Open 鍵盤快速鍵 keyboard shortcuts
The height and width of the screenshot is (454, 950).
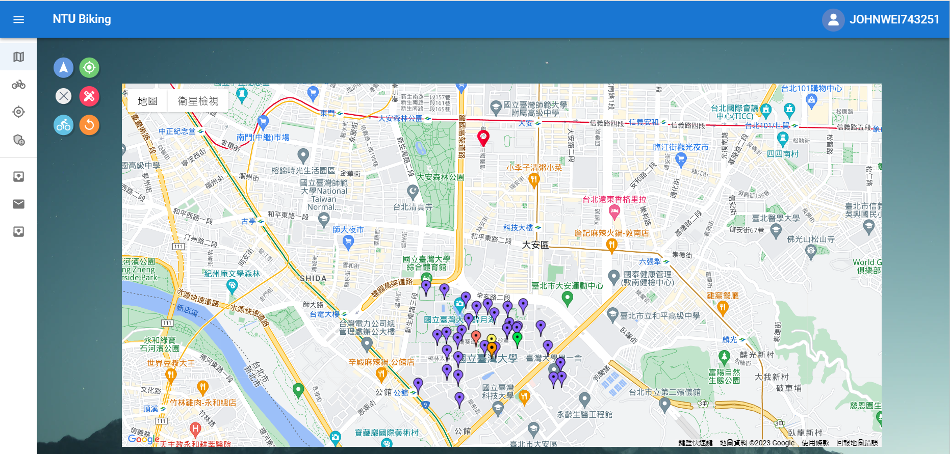(695, 443)
